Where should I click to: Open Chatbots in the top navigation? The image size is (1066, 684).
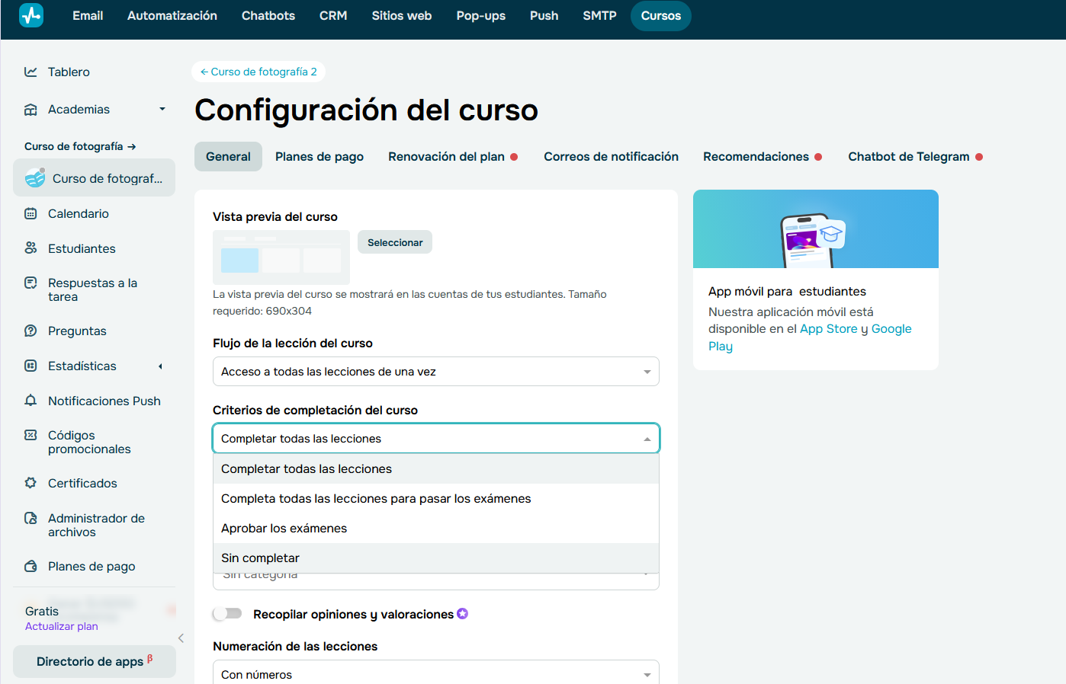coord(268,15)
